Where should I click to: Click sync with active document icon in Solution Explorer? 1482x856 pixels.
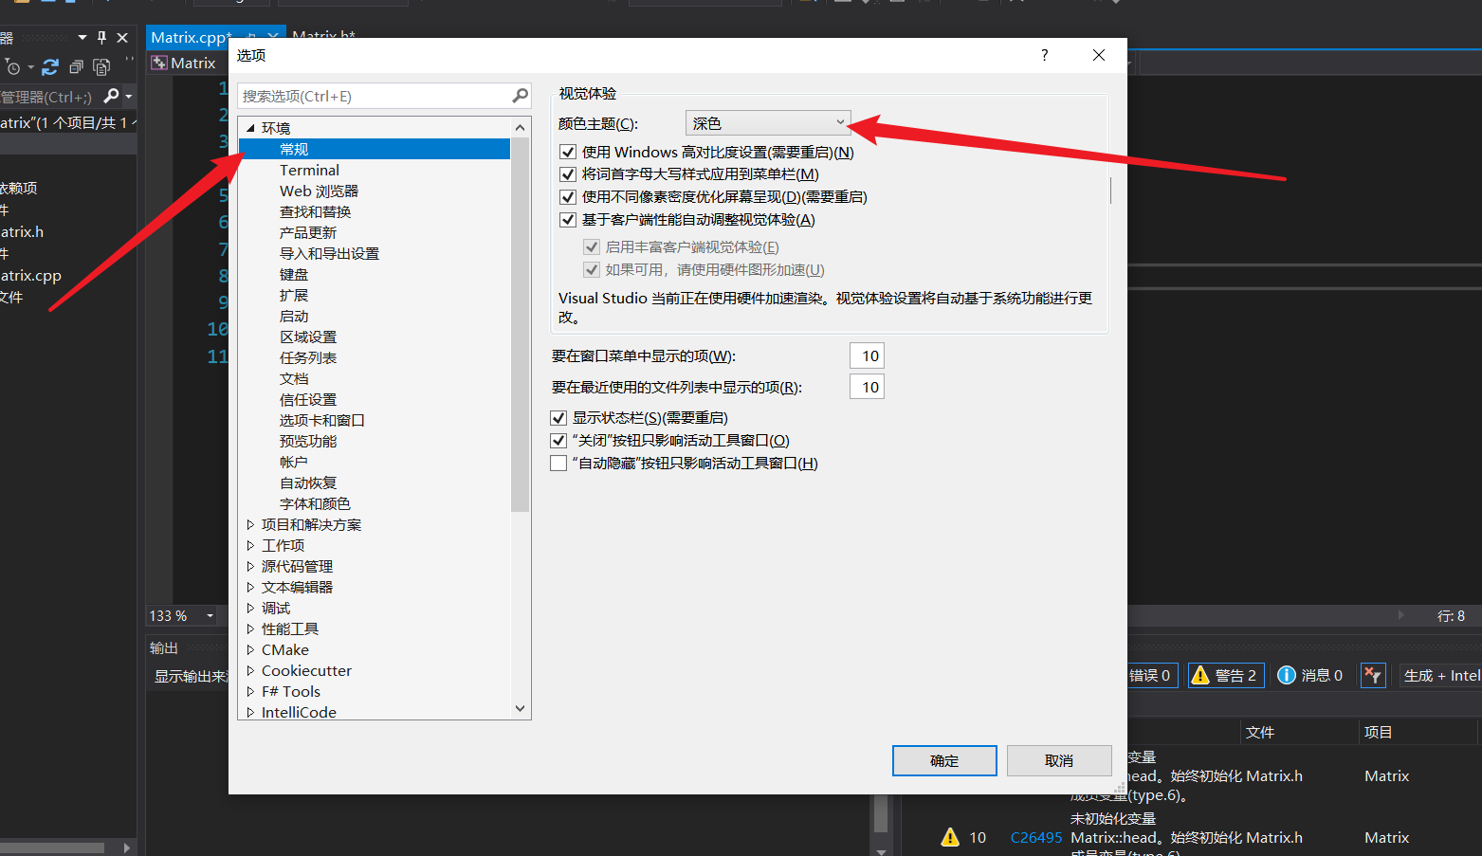pos(50,66)
